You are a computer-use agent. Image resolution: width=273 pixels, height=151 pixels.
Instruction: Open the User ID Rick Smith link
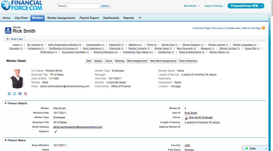pyautogui.click(x=191, y=113)
